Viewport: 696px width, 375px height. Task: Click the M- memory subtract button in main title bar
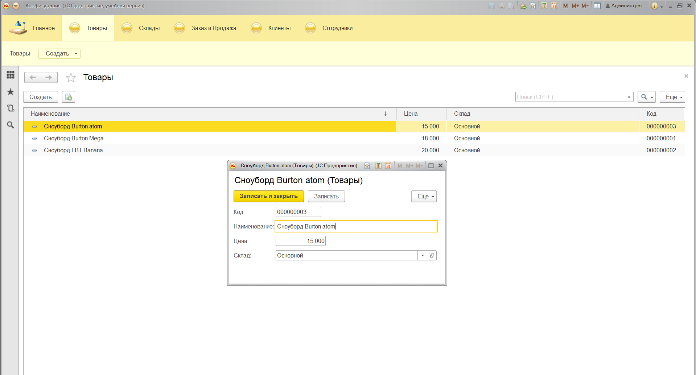click(585, 6)
